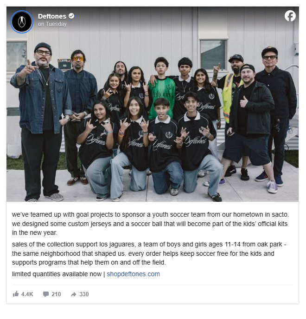Screen dimensions: 306x319
Task: Click the comment bubble icon
Action: pos(46,294)
